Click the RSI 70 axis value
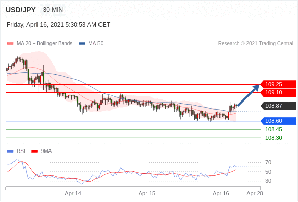Image resolution: width=298 pixels, height=202 pixels. (x=268, y=162)
